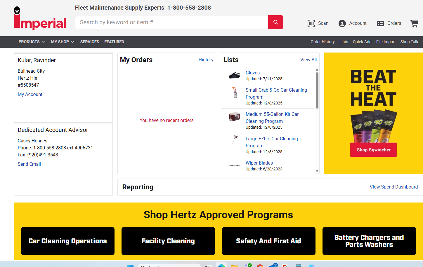Click the 'Updated: 7/11/2025' date text
Screen dimensions: 423x267
(264, 79)
